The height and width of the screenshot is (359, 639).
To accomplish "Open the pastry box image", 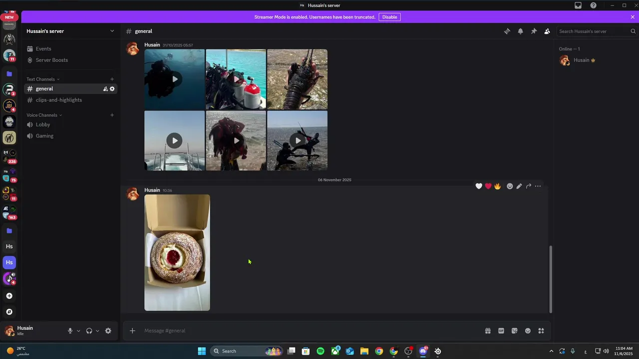I will point(177,253).
